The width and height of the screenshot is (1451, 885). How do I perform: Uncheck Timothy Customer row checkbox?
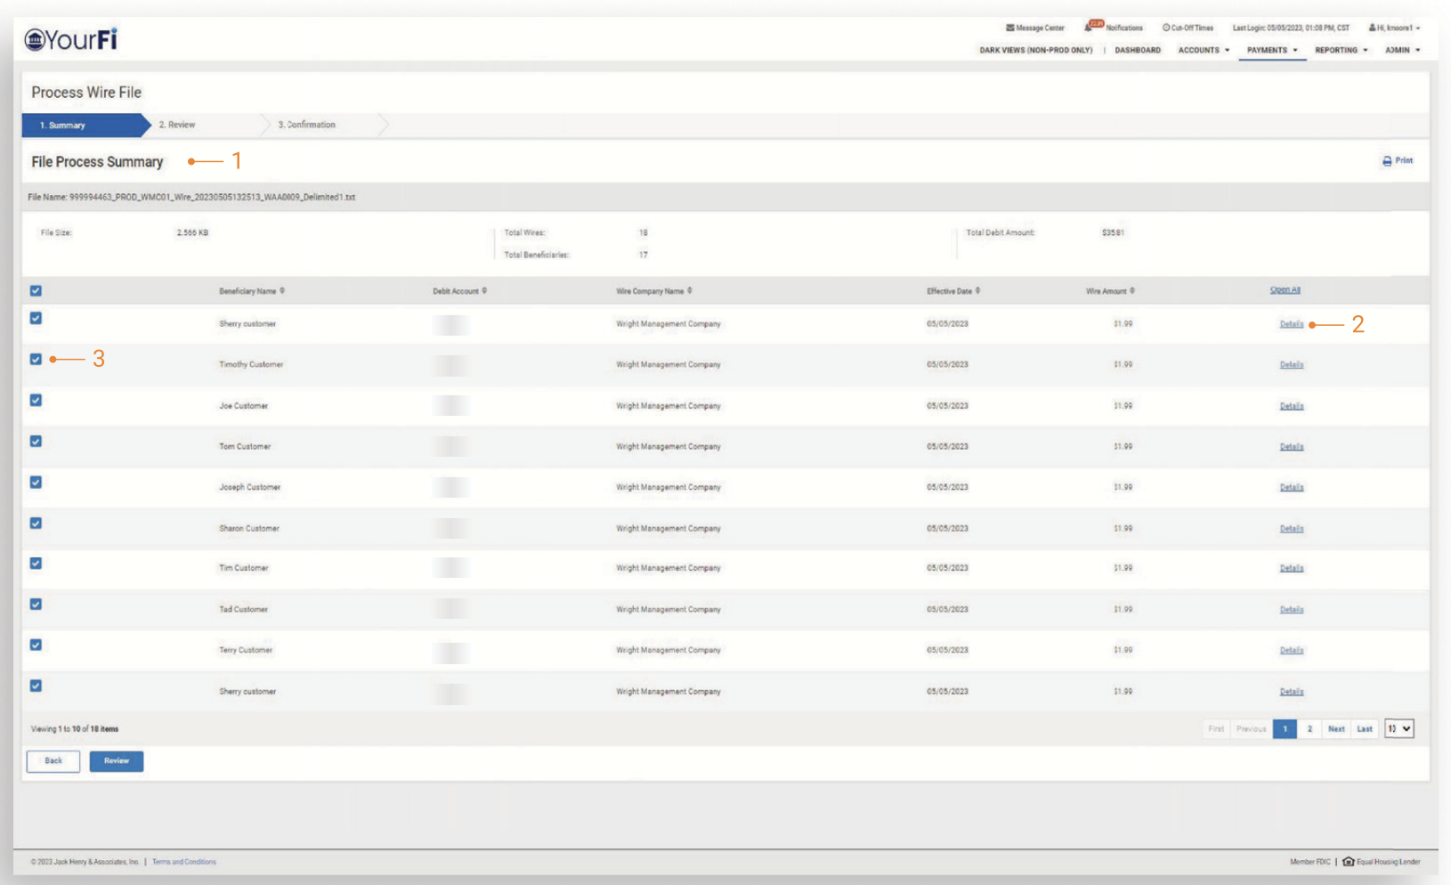(36, 359)
